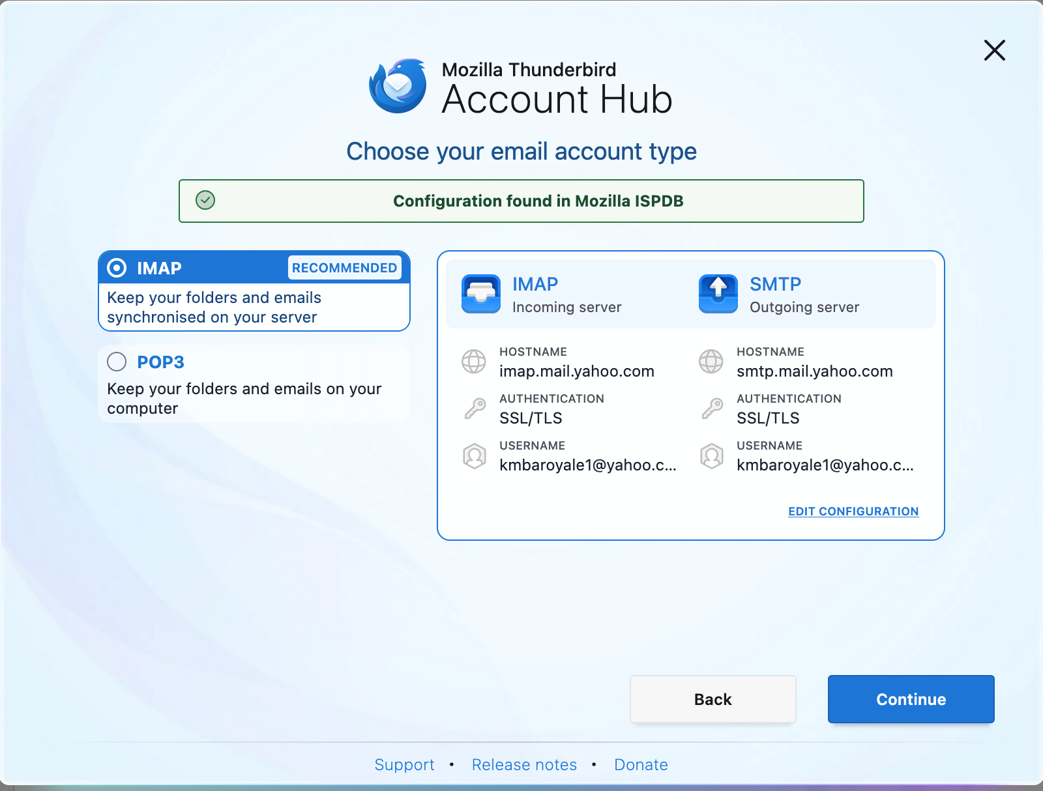
Task: Click key icon for SMTP authentication
Action: 712,409
